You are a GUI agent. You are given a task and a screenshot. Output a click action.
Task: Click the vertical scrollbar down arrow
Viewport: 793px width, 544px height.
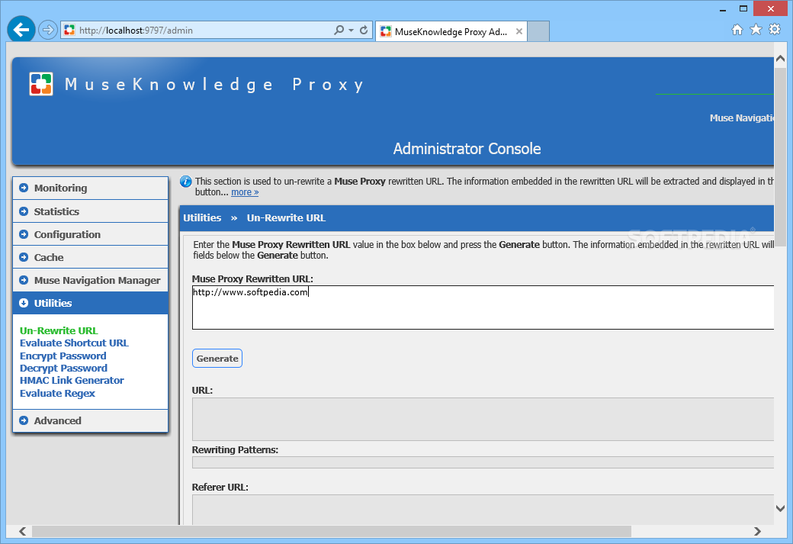[780, 508]
